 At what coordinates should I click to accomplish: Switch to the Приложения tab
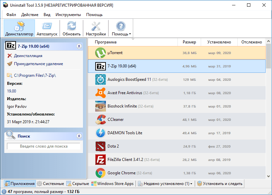[20, 184]
